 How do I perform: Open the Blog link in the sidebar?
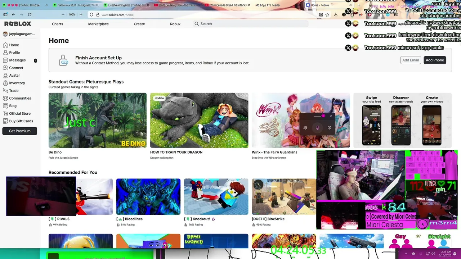[10, 106]
